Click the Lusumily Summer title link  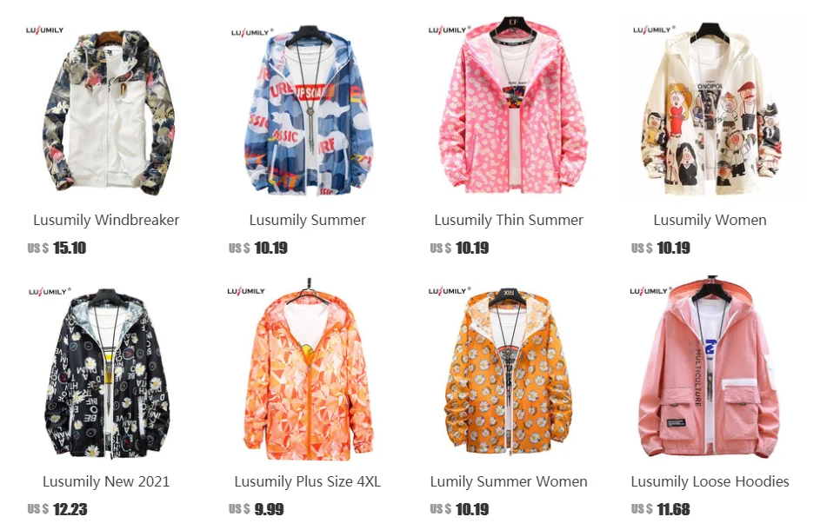pyautogui.click(x=308, y=220)
